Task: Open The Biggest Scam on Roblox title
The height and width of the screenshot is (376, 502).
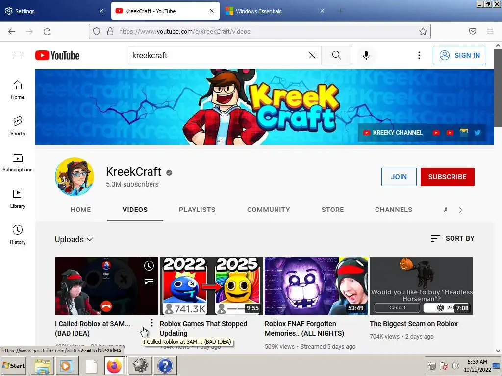Action: pyautogui.click(x=414, y=324)
